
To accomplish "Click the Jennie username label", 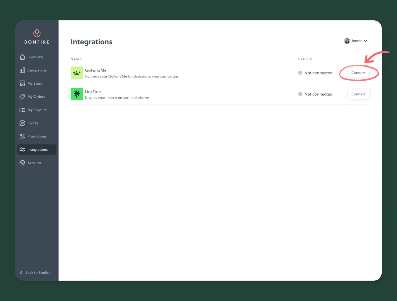I will coord(357,41).
